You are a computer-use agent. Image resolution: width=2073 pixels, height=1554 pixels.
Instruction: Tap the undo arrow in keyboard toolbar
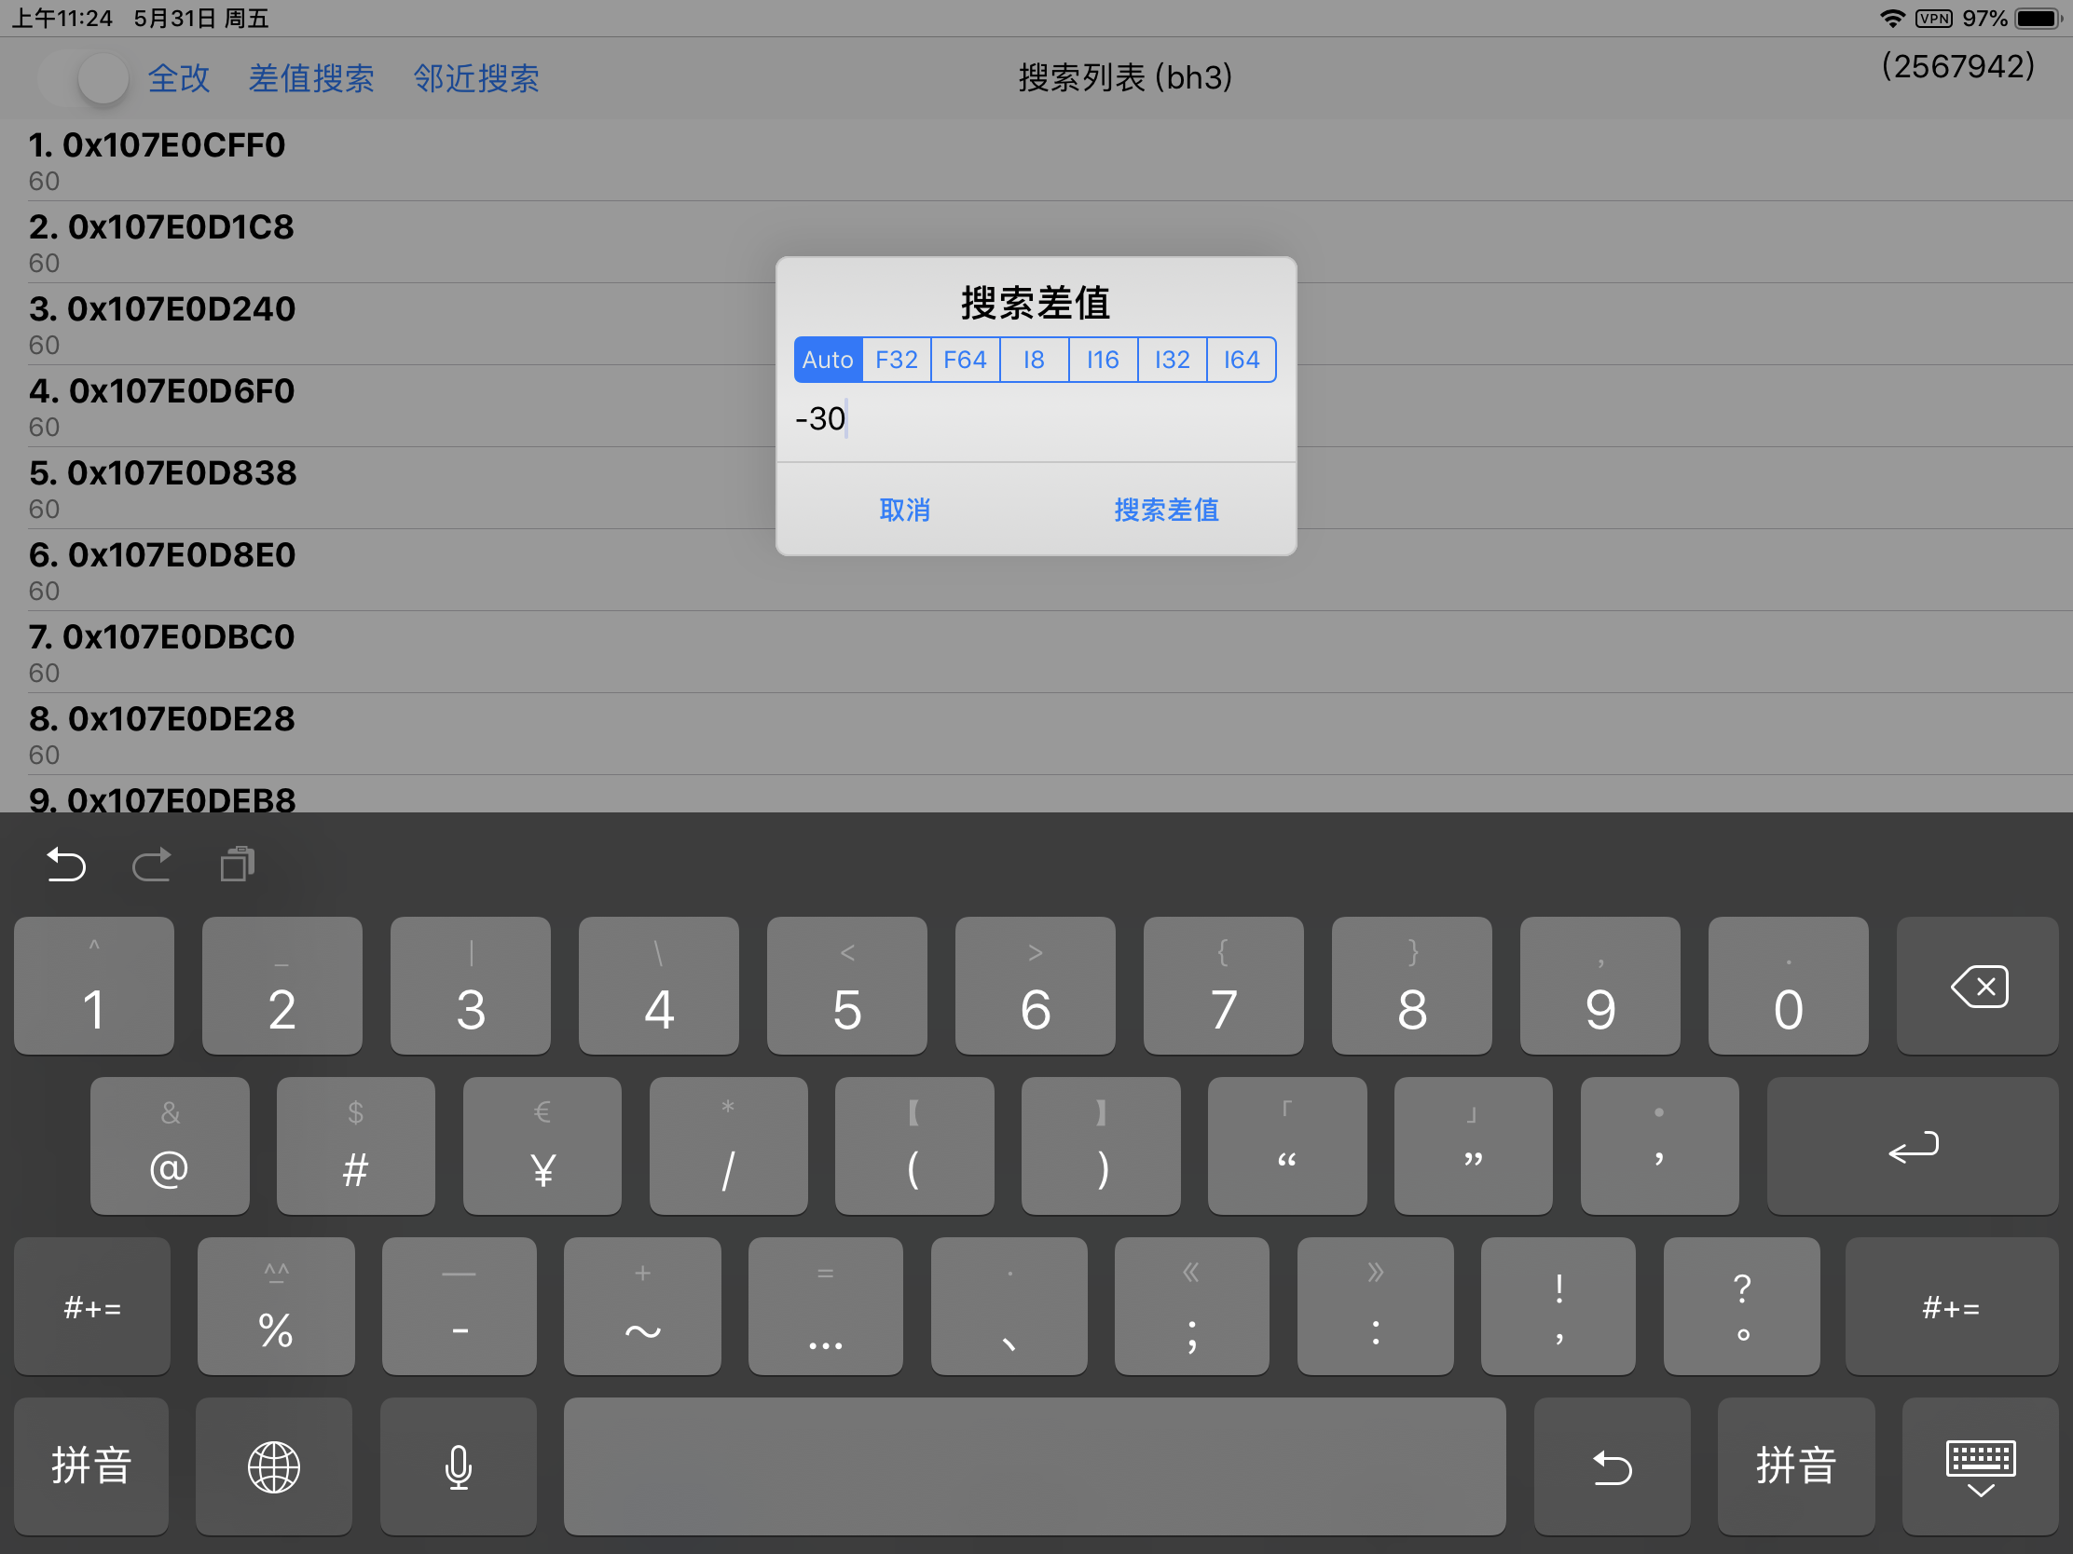click(65, 864)
